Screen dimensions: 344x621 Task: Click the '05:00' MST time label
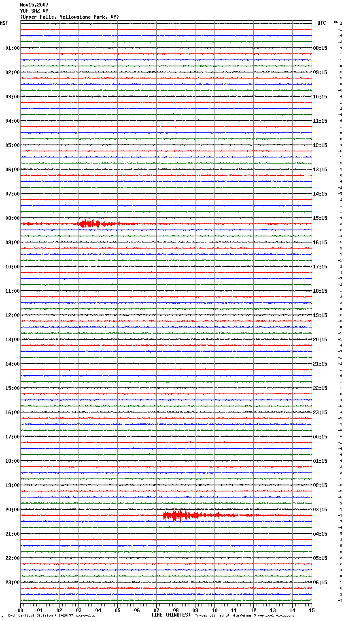pos(13,145)
